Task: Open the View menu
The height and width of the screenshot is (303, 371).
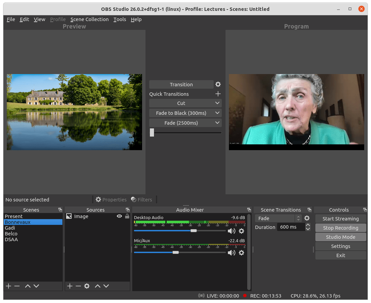Action: click(40, 19)
